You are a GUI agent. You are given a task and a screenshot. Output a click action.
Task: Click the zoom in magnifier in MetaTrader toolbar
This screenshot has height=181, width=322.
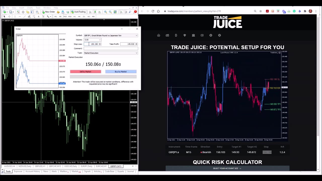(105, 12)
